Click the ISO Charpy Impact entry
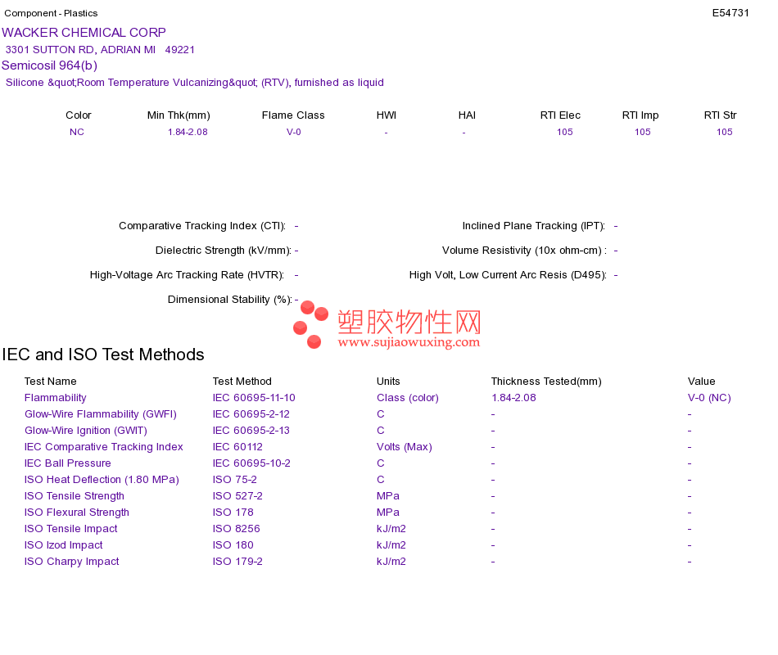Image resolution: width=778 pixels, height=655 pixels. (71, 562)
